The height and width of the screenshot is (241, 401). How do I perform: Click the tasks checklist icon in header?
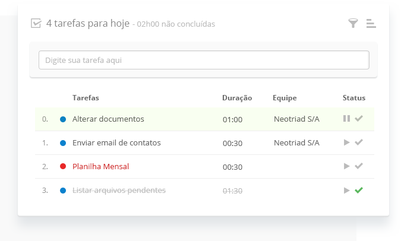pos(36,24)
